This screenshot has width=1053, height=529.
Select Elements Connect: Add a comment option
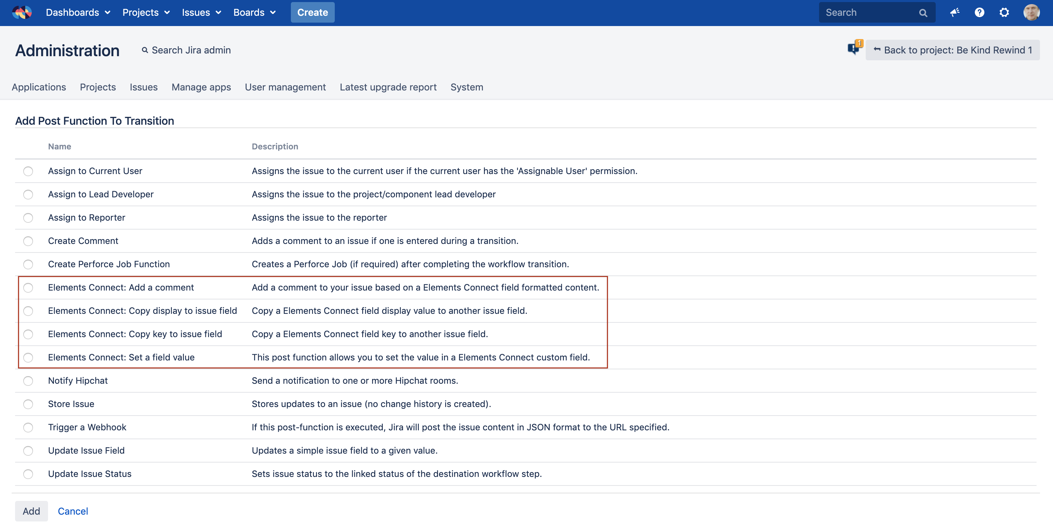pyautogui.click(x=28, y=288)
